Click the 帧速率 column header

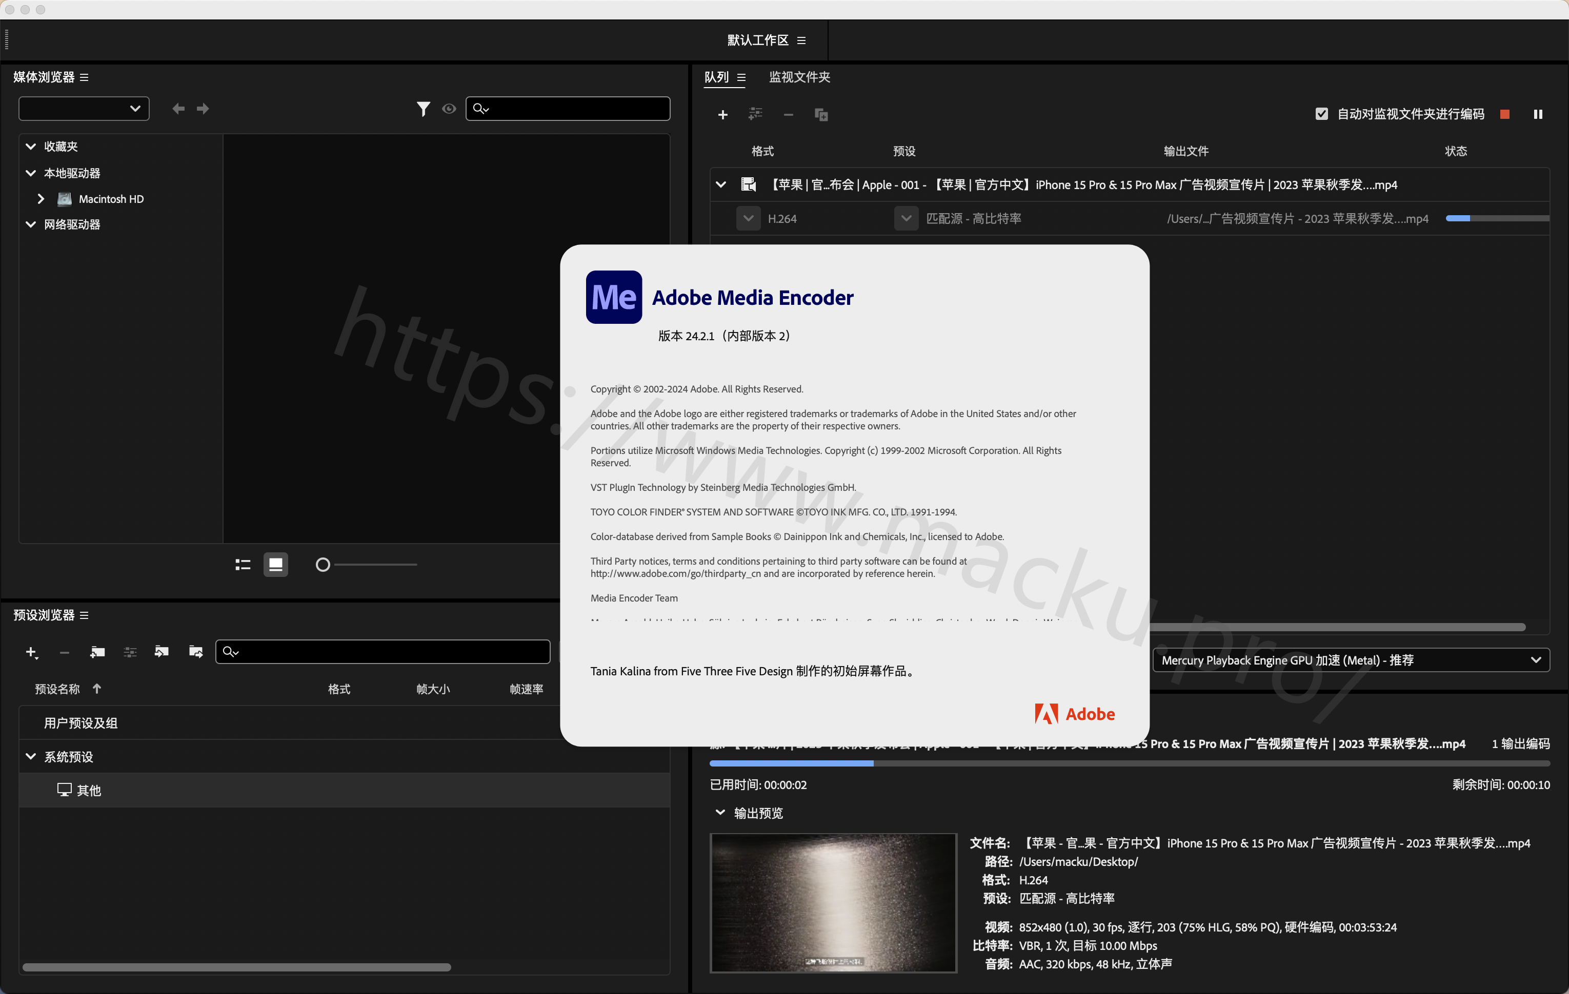526,689
